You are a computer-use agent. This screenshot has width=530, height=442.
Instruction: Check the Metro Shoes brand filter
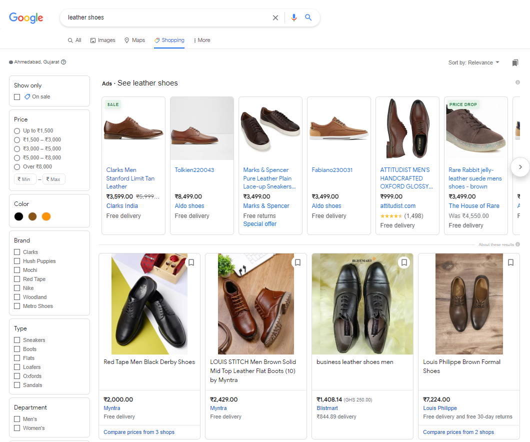click(x=17, y=306)
